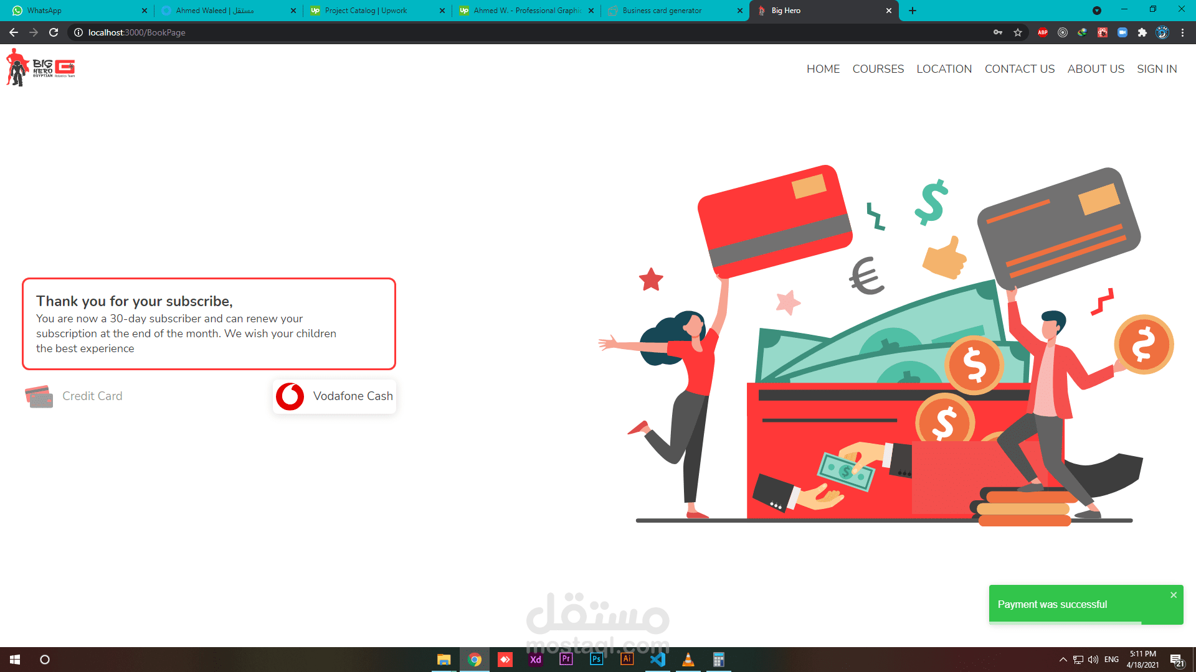Click the Big Hero logo

pyautogui.click(x=40, y=68)
